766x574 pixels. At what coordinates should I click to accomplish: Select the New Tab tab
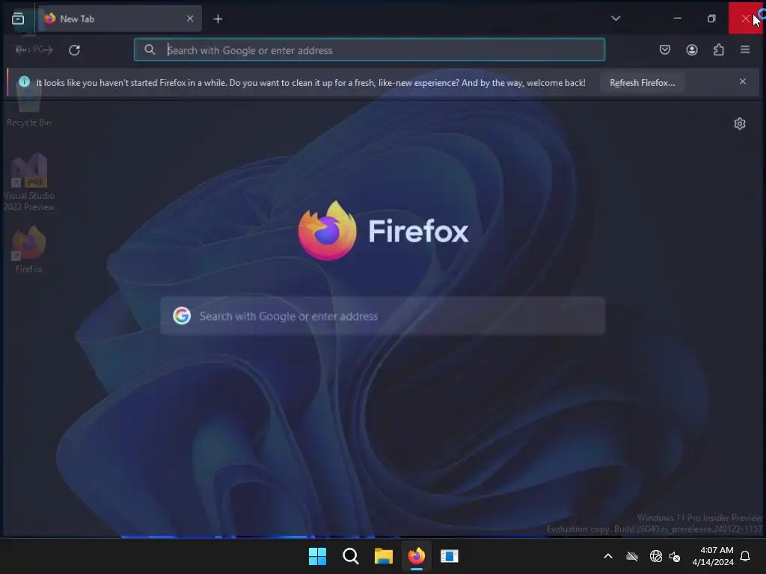pos(120,19)
